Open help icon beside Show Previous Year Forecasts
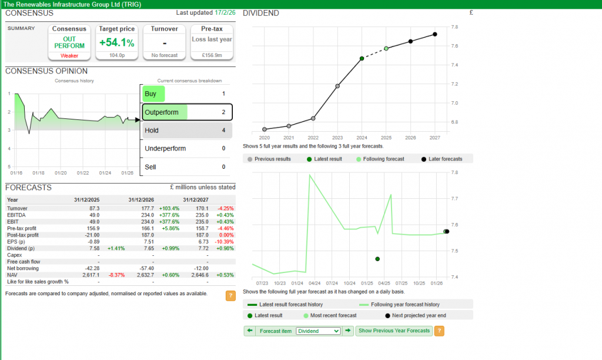This screenshot has width=602, height=360. (439, 331)
